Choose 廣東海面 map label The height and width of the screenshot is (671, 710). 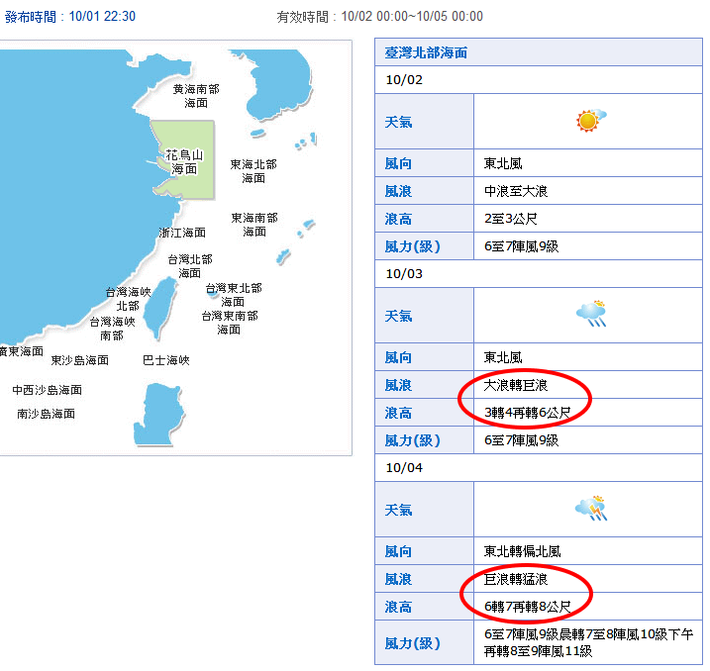[x=21, y=351]
